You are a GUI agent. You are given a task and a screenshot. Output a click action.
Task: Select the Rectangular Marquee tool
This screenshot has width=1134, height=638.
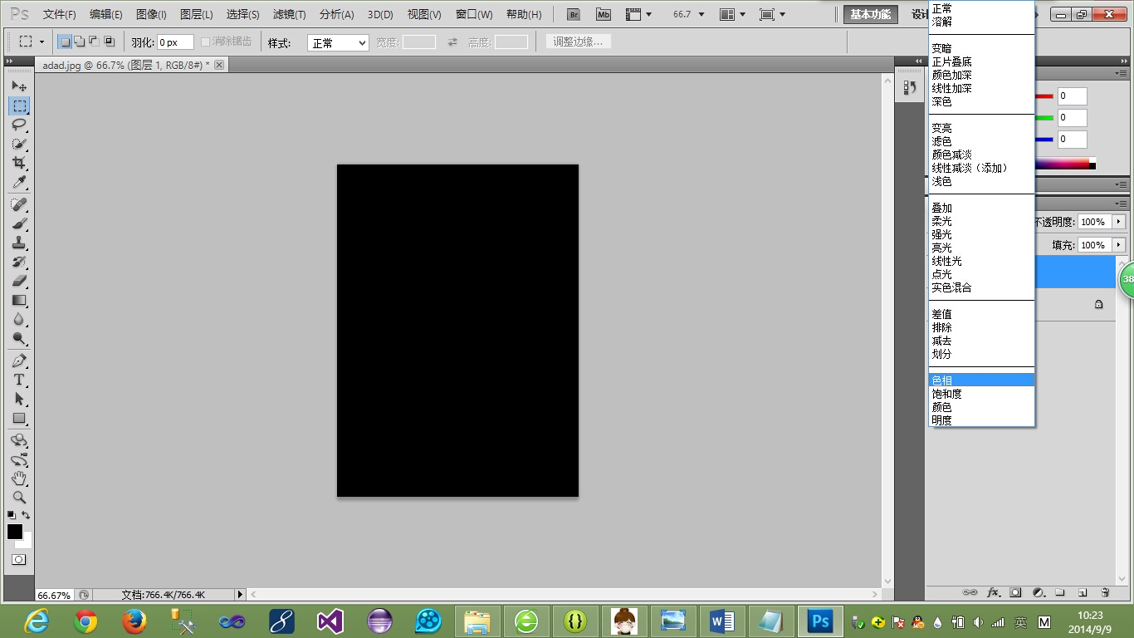(19, 106)
